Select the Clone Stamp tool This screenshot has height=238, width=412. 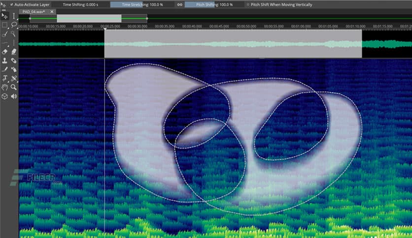tap(4, 60)
